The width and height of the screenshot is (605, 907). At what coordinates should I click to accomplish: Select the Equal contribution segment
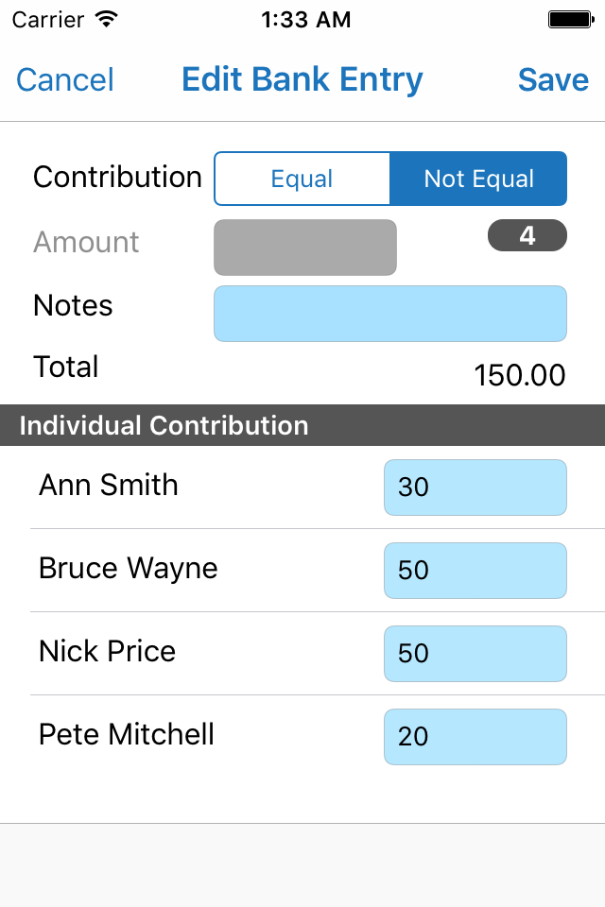click(302, 179)
